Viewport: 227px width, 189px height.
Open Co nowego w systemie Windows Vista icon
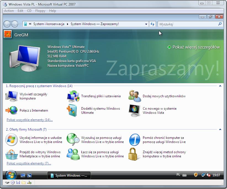(x=135, y=110)
